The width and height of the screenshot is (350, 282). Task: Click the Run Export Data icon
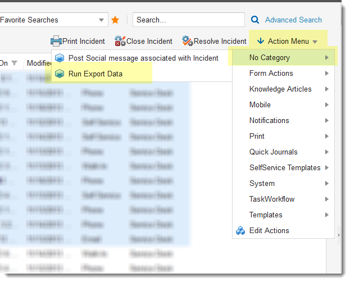coord(60,74)
